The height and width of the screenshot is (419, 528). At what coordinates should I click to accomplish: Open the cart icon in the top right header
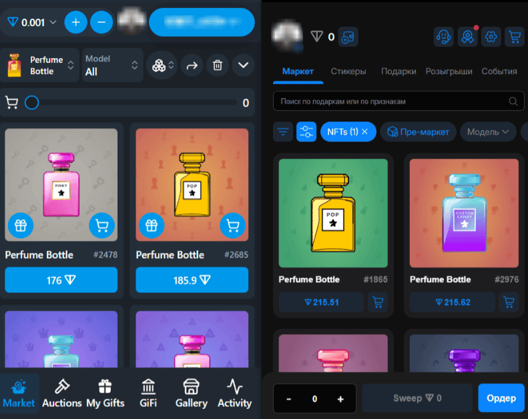tap(515, 37)
